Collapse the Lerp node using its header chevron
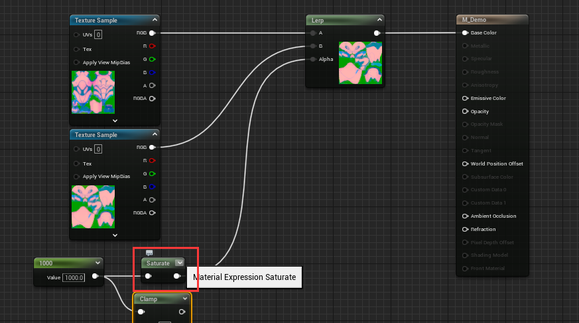Viewport: 579px width, 323px height. 379,21
